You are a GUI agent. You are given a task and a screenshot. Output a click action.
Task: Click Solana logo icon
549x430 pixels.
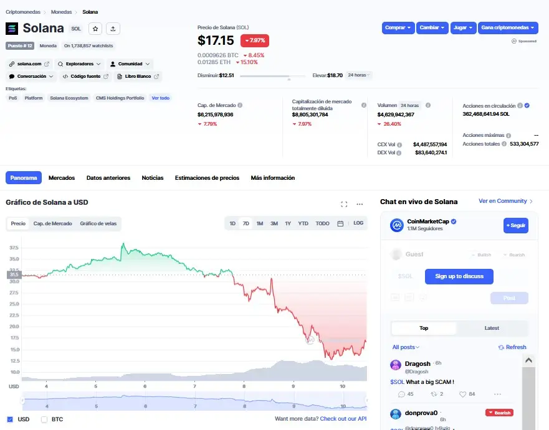[x=12, y=29]
